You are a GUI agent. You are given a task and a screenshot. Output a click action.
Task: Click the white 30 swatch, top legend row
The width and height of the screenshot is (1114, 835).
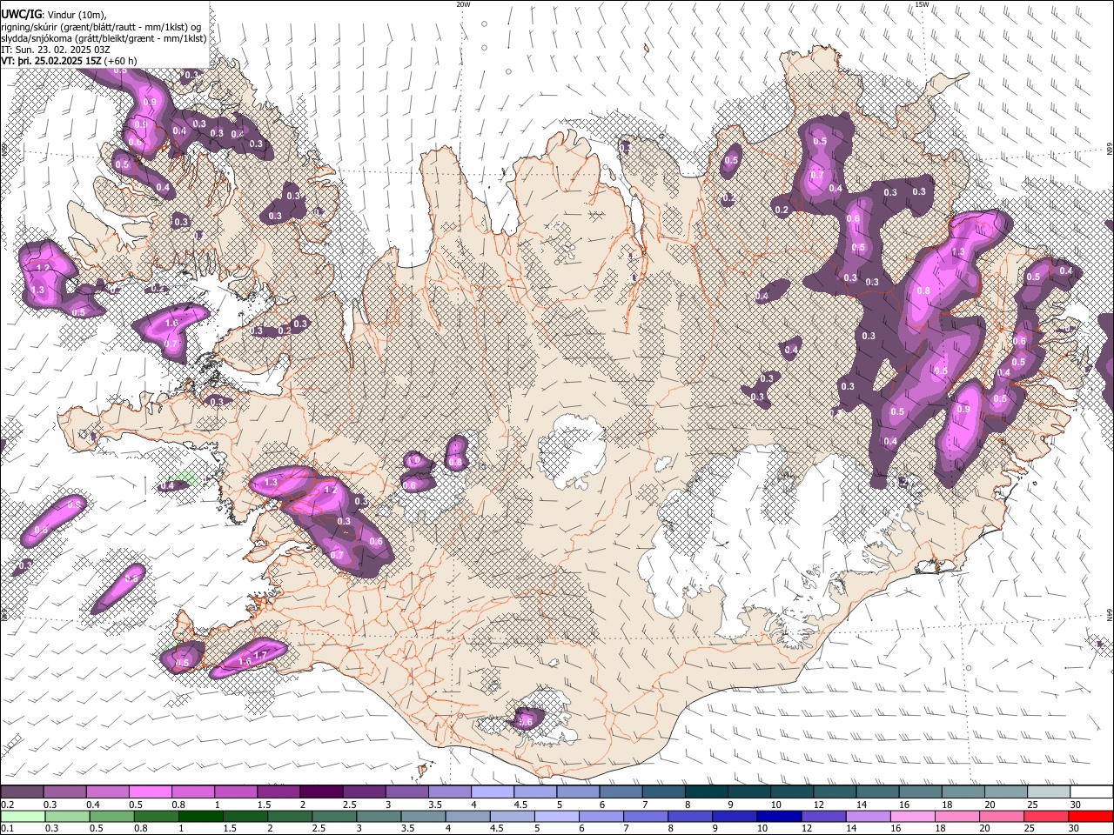coord(1091,792)
